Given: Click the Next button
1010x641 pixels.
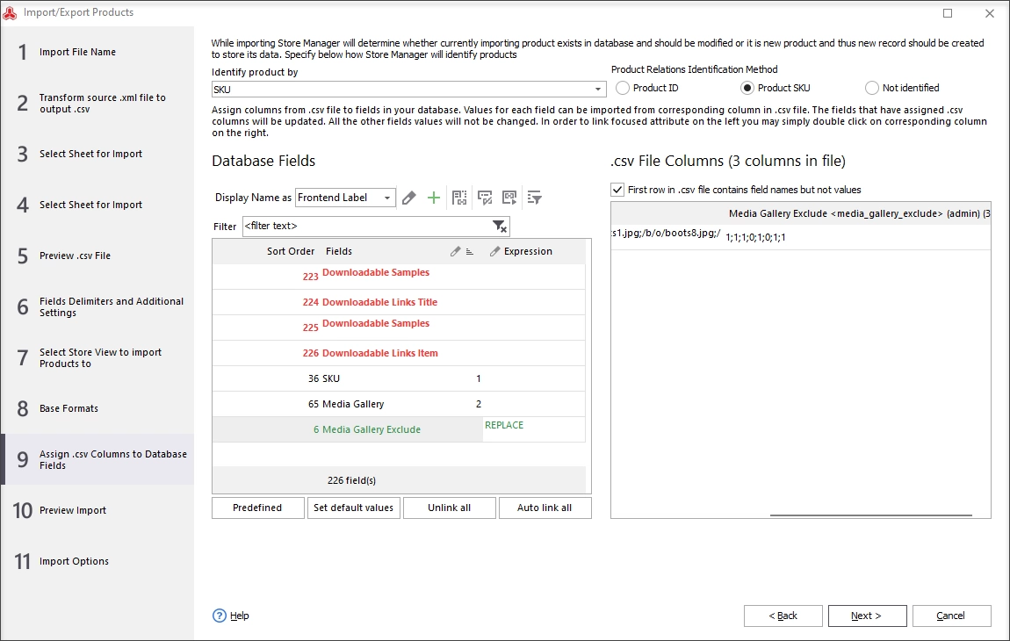Looking at the screenshot, I should click(x=867, y=616).
